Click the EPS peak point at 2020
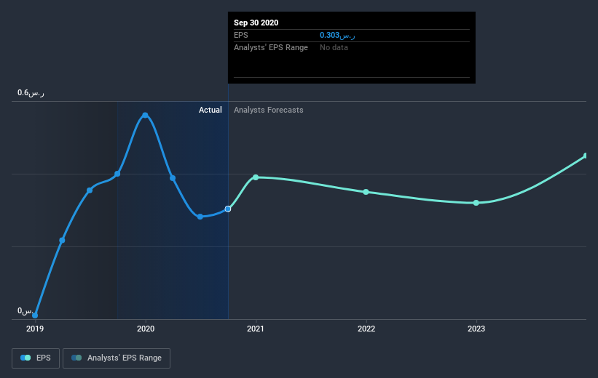This screenshot has width=598, height=378. 145,115
